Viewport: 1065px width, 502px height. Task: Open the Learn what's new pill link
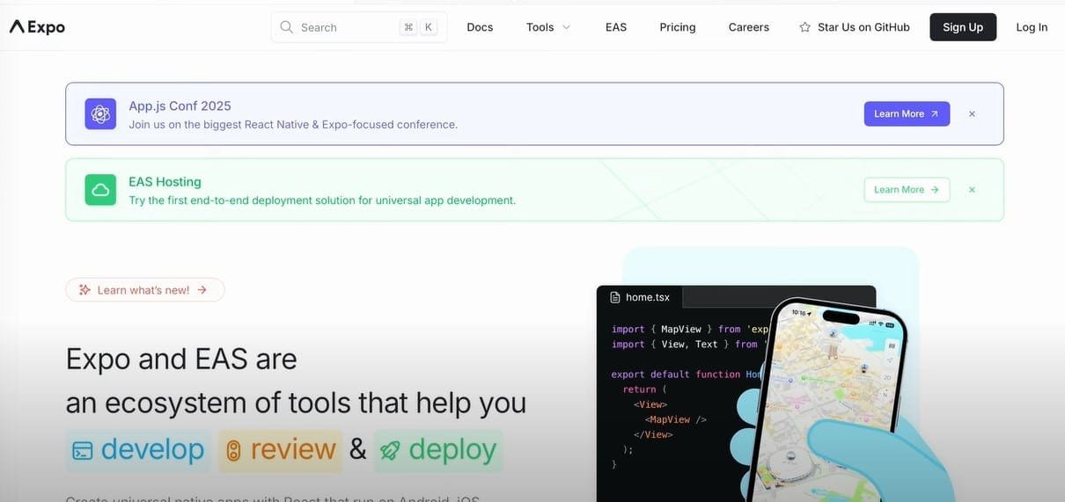[x=144, y=290]
